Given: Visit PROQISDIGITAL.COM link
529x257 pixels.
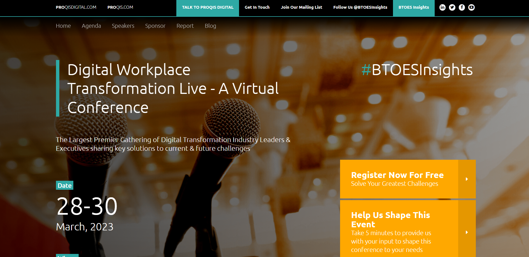Looking at the screenshot, I should [76, 7].
